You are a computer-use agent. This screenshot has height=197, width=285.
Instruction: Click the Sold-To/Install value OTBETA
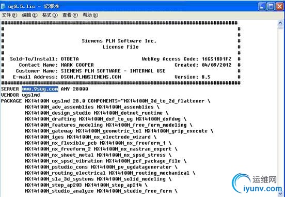pos(70,59)
